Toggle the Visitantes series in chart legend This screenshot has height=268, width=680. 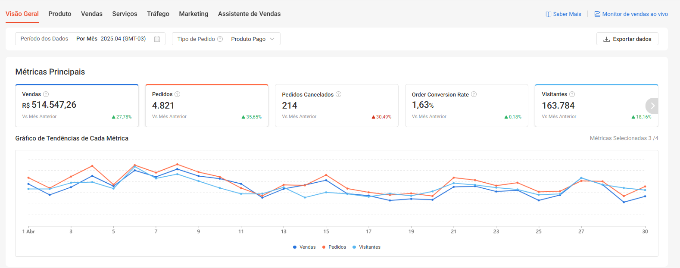(366, 247)
